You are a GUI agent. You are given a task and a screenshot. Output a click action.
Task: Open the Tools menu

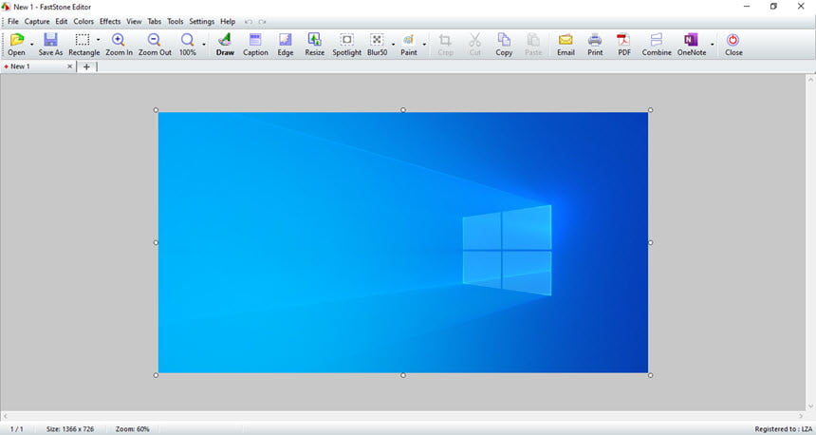[x=175, y=21]
